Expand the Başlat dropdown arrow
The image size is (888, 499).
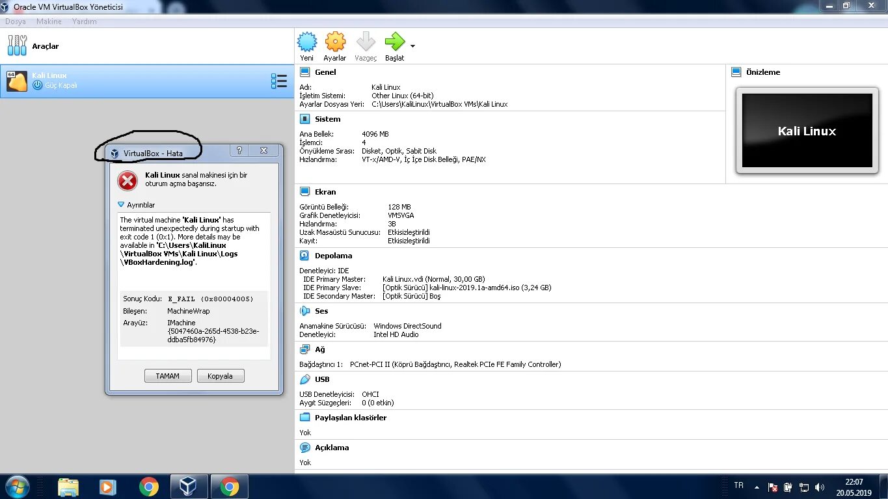pyautogui.click(x=412, y=46)
